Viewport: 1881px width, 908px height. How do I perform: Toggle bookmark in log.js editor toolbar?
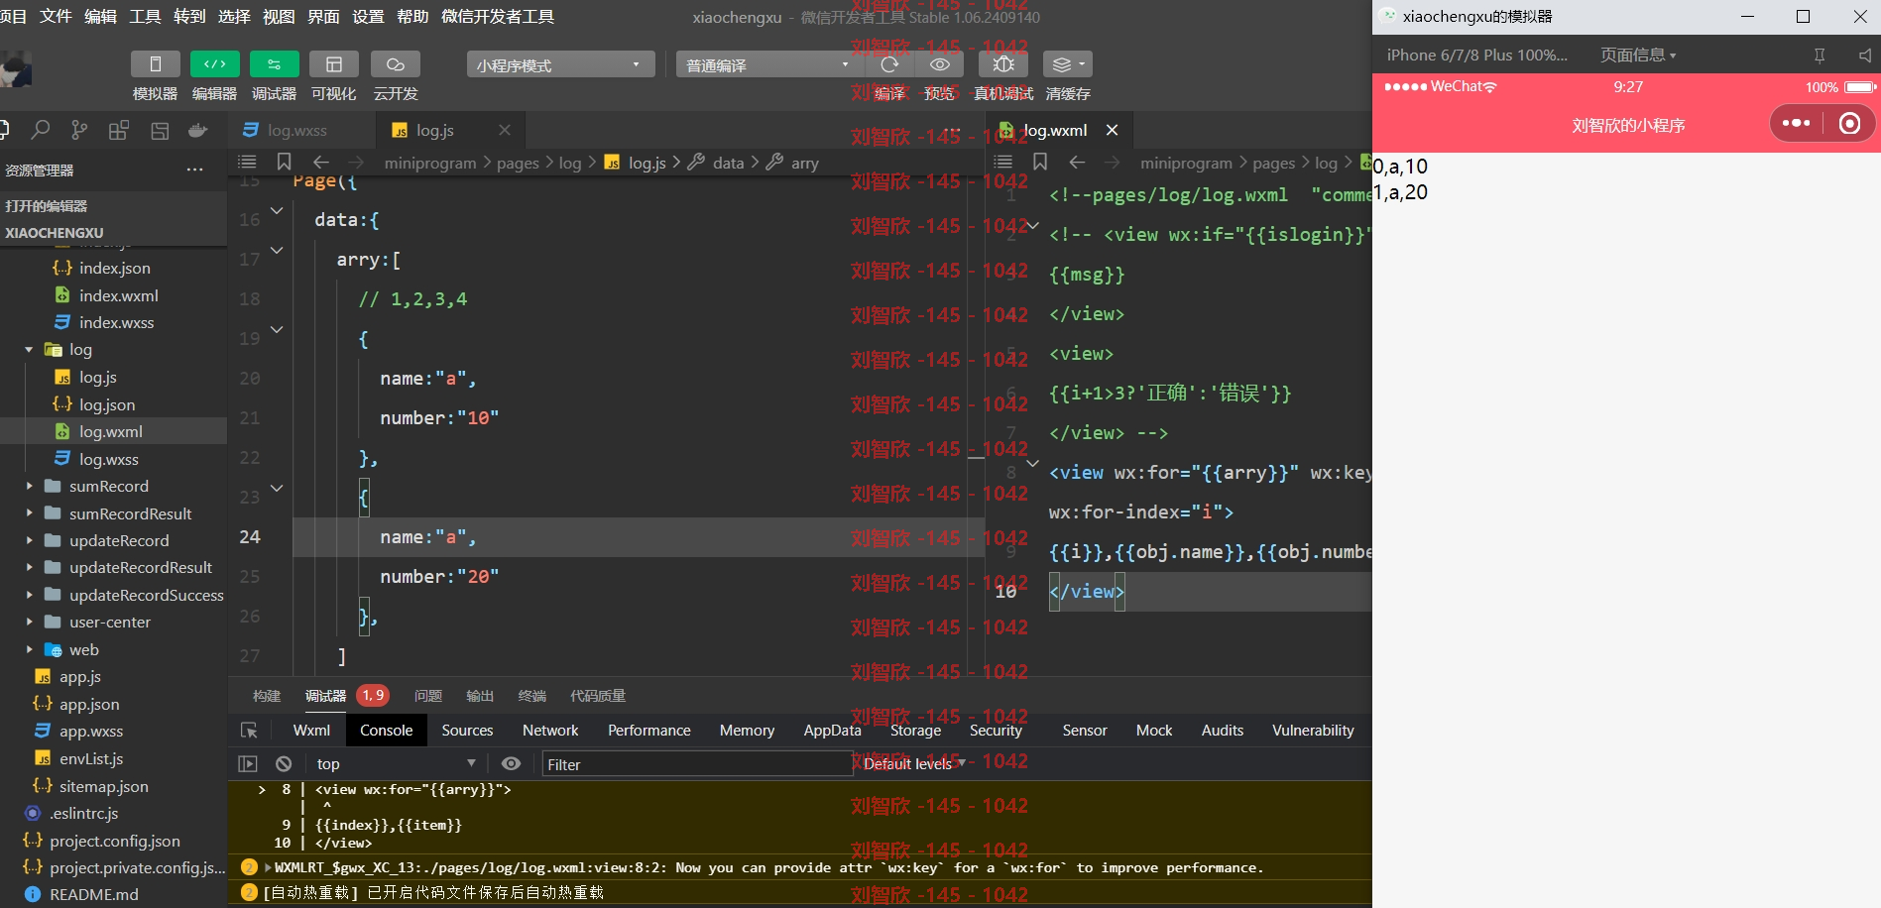(284, 162)
